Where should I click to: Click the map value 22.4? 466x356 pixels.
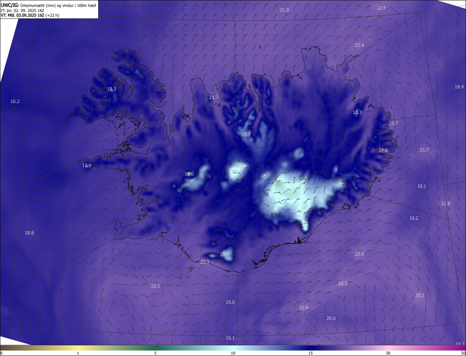tap(359, 45)
